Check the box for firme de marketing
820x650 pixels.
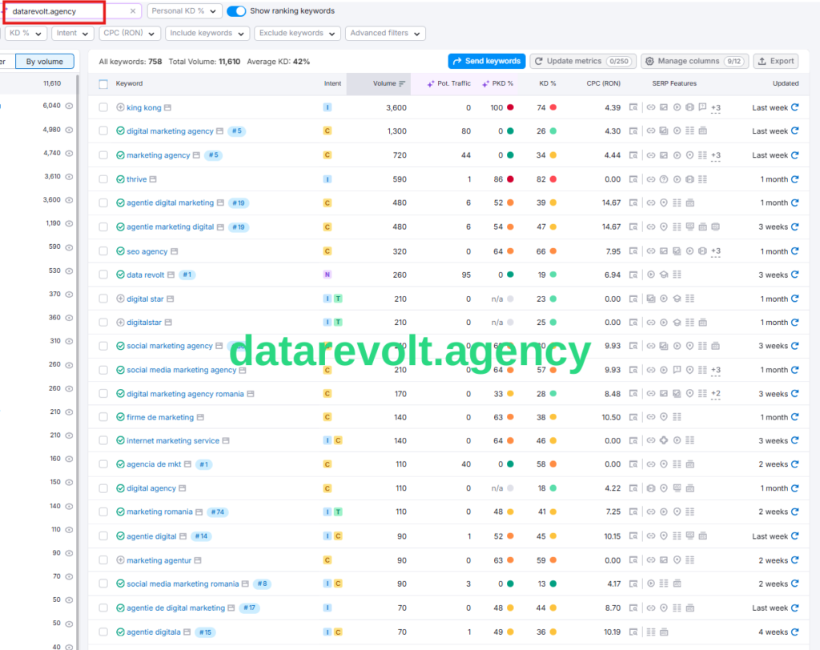(x=103, y=417)
